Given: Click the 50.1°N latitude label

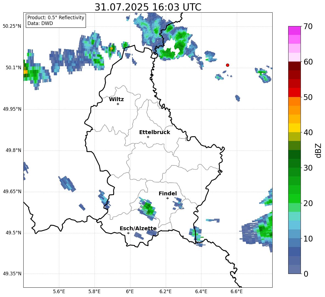Looking at the screenshot, I should click(13, 68).
